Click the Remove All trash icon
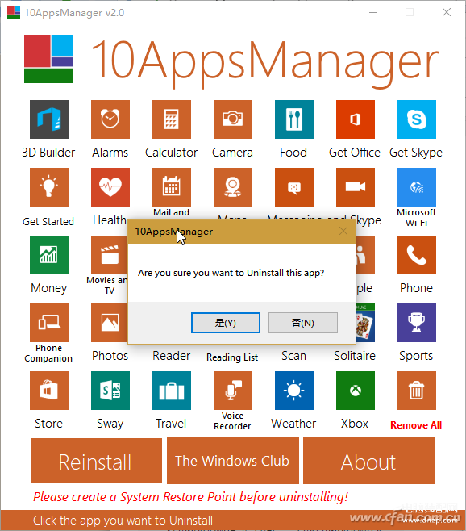 417,390
